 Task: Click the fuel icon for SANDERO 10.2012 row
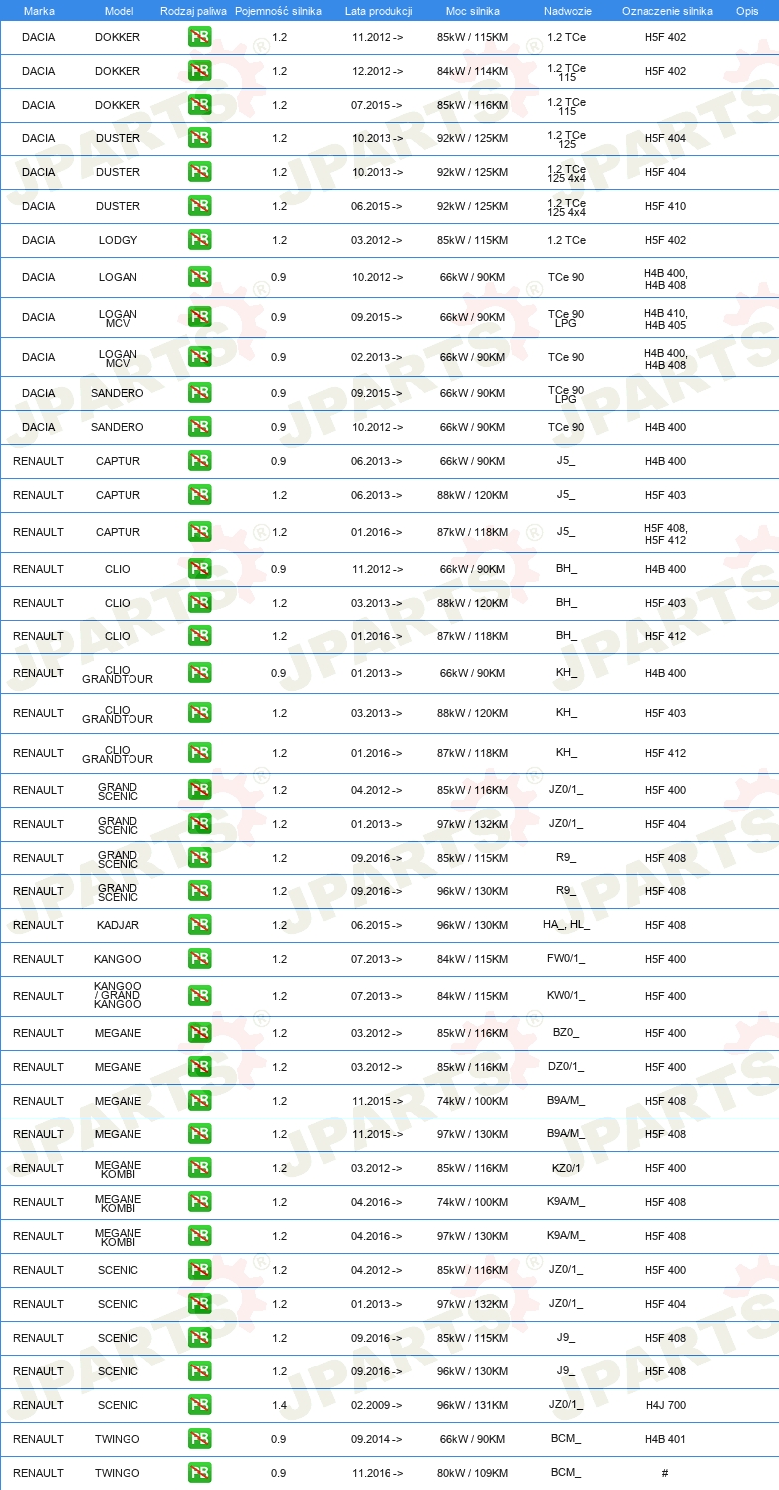click(199, 427)
